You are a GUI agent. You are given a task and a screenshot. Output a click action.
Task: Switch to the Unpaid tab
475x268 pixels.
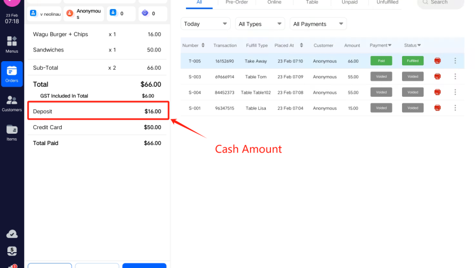pyautogui.click(x=349, y=3)
